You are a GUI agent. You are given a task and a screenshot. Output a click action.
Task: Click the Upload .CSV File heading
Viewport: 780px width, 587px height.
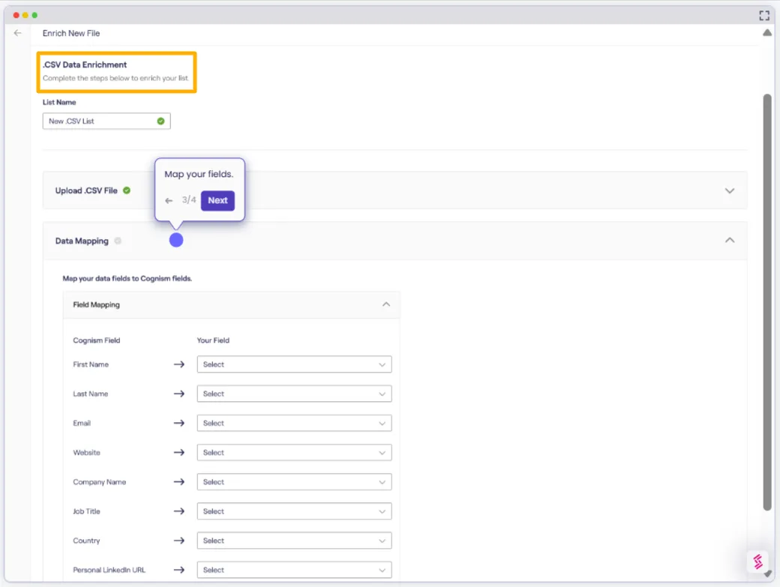click(86, 190)
